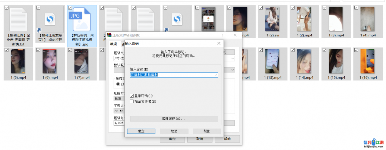The width and height of the screenshot is (386, 150).
Task: Click the ? help icon in archive dialog title bar
Action: [222, 35]
